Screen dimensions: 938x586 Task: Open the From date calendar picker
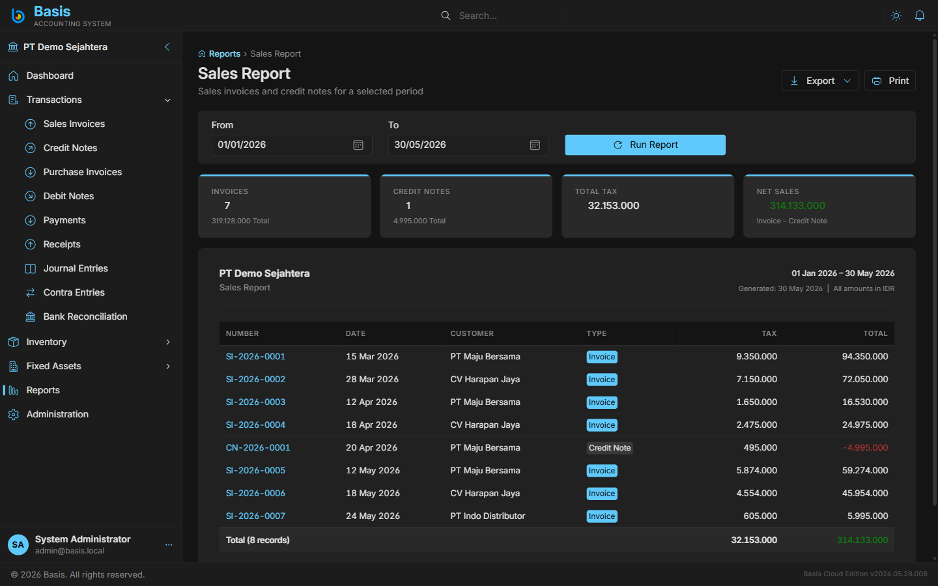tap(358, 145)
